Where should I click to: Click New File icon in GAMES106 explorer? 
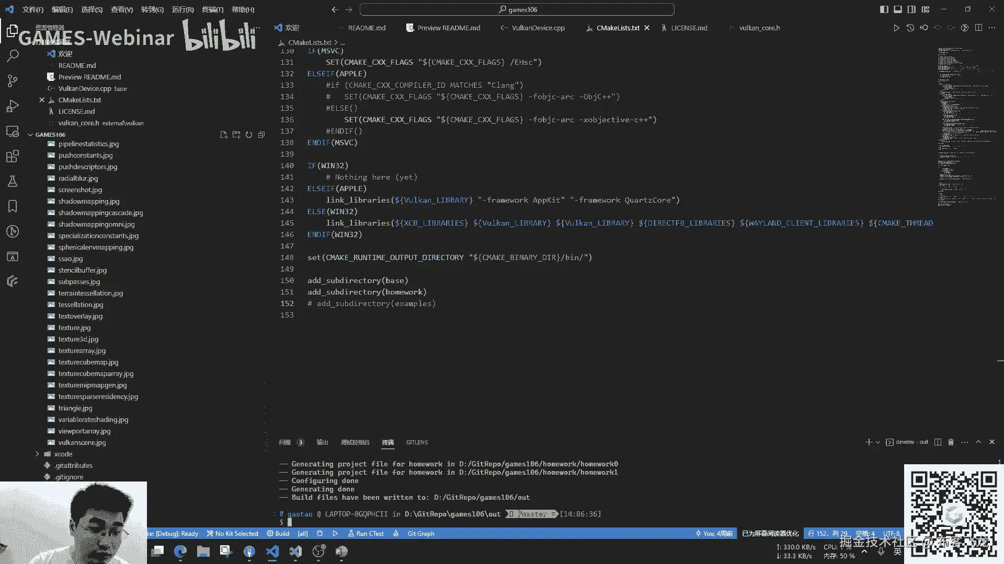tap(224, 135)
